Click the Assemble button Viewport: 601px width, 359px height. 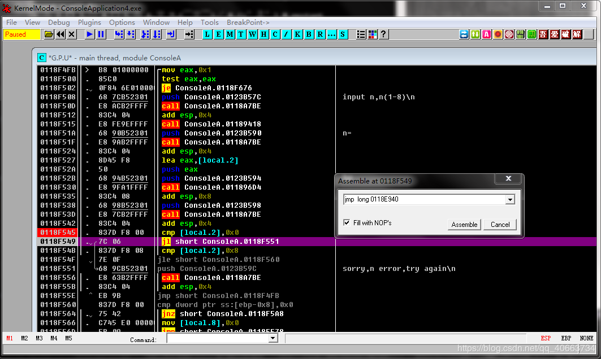464,225
